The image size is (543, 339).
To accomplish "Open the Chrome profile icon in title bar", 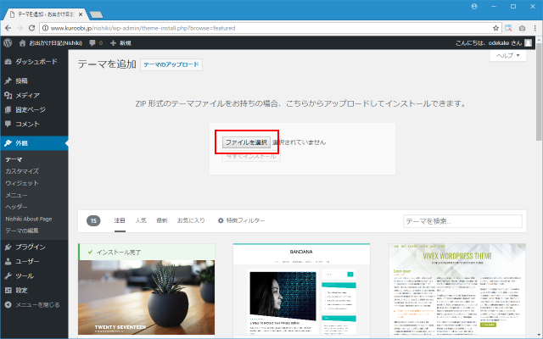I will tap(474, 7).
